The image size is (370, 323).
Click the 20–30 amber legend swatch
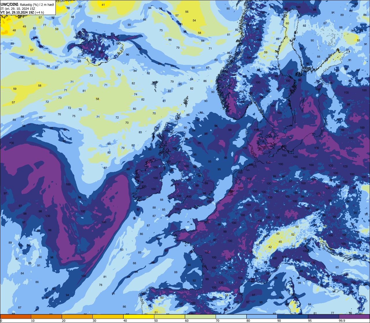(x=77, y=316)
